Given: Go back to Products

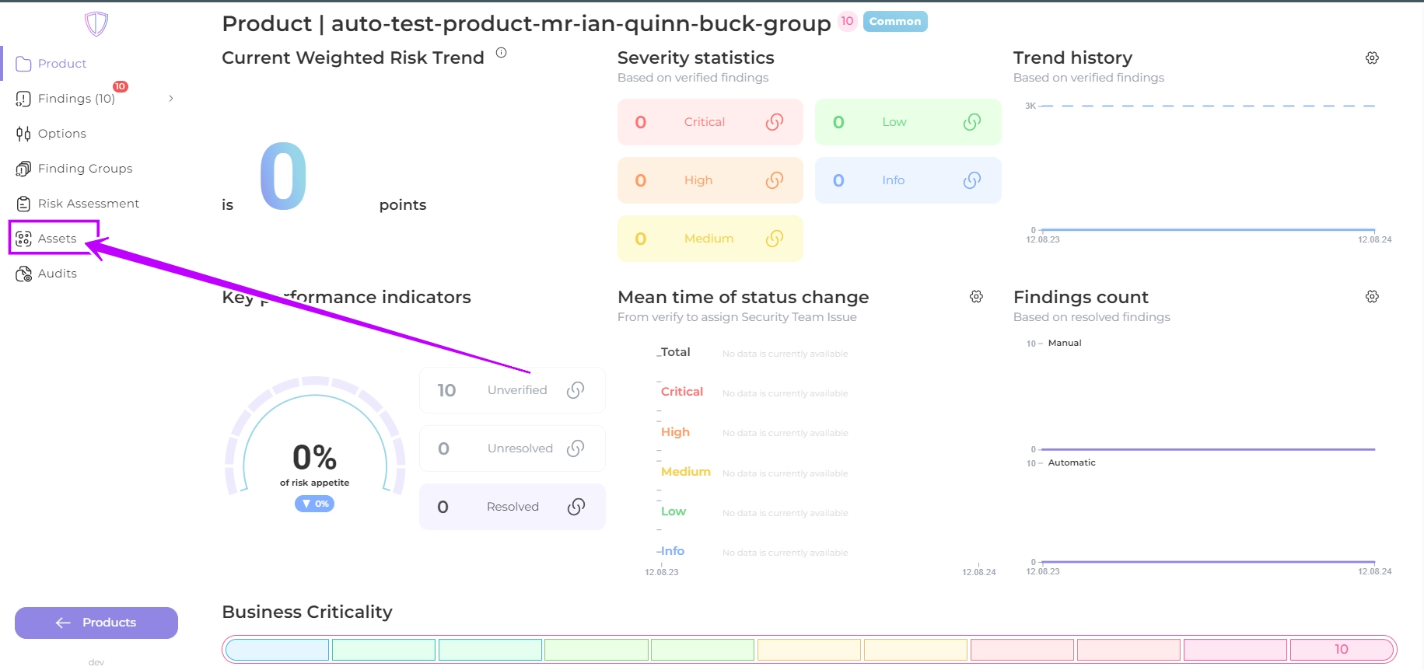Looking at the screenshot, I should (96, 623).
